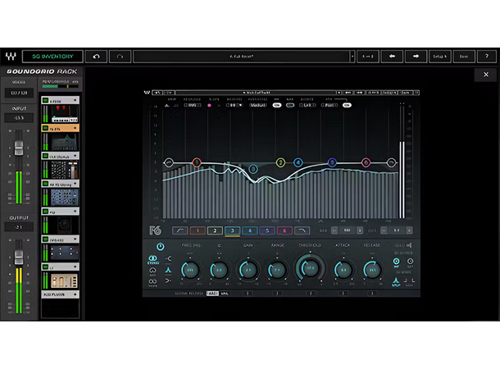The width and height of the screenshot is (500, 369).
Task: Click the Freq knob
Action: pos(190,270)
